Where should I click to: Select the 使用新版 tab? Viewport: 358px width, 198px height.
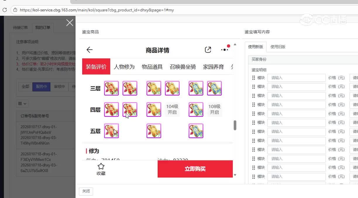click(256, 47)
